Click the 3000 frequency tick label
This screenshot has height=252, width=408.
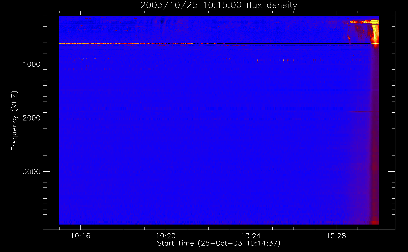pos(32,172)
